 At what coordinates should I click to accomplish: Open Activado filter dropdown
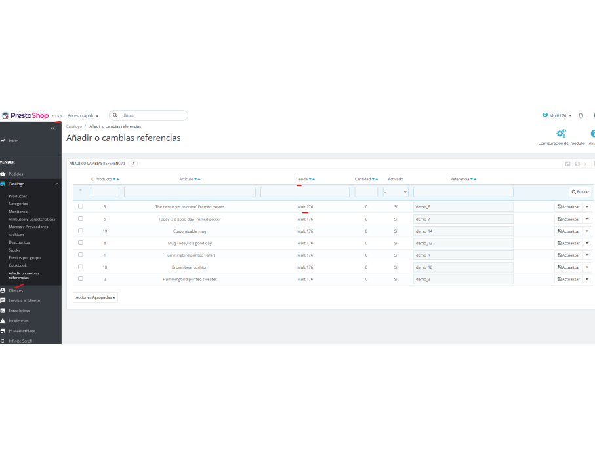pos(396,192)
